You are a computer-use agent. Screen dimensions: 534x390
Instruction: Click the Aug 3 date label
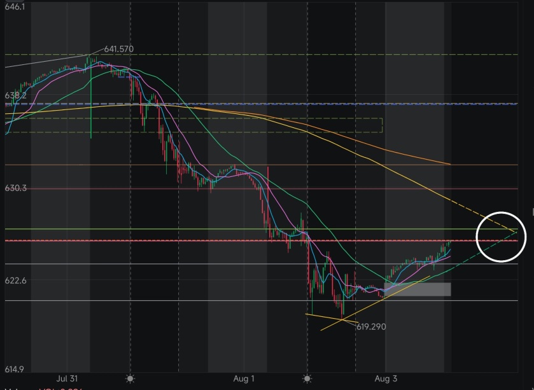[x=386, y=379]
